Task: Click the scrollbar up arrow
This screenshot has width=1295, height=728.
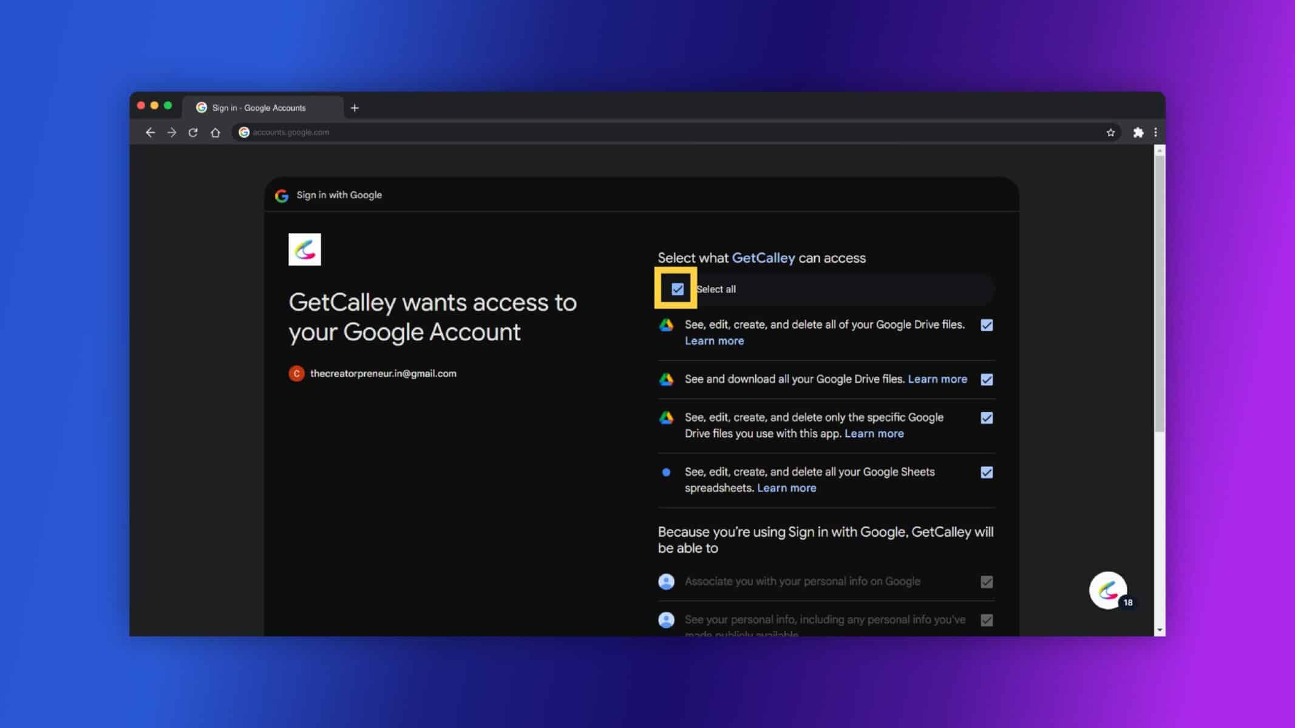Action: [x=1160, y=150]
